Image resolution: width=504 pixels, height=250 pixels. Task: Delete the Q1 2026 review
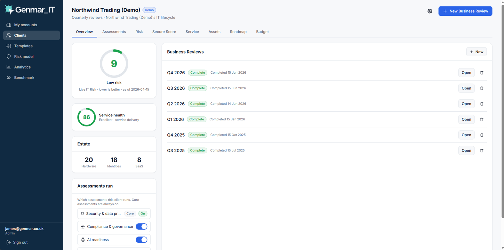click(482, 119)
